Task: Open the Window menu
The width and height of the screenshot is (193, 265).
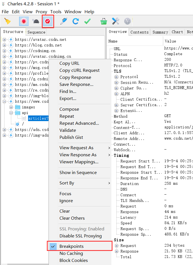Action: [73, 12]
